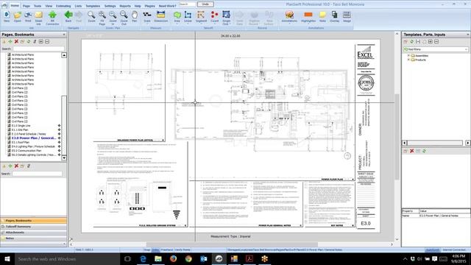Open the Tools ribbon tab

pos(38,6)
